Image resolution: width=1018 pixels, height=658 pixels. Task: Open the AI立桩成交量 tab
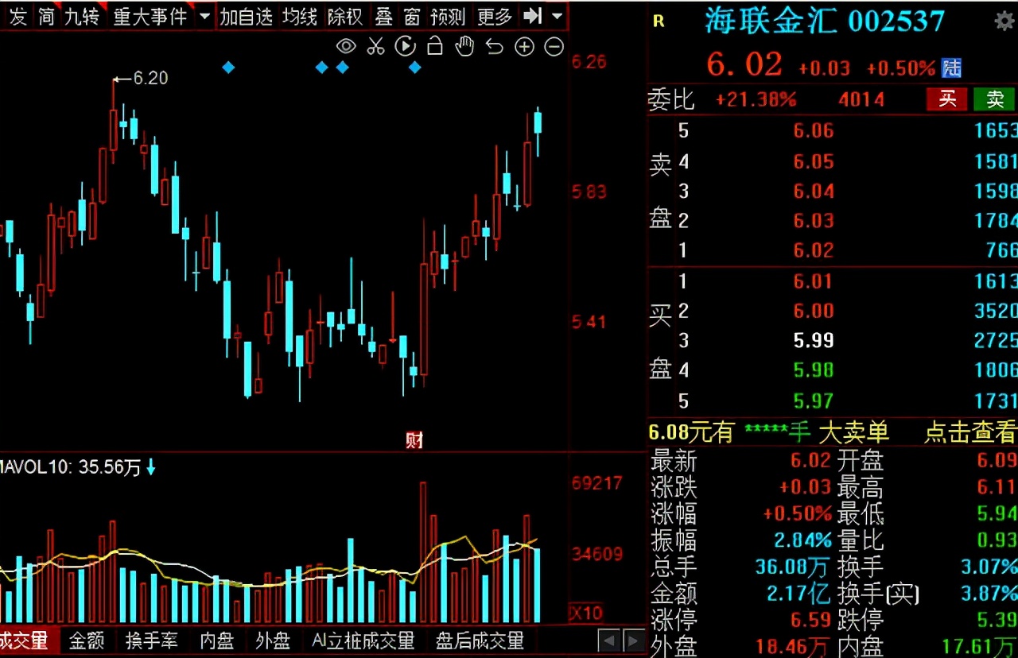(363, 641)
